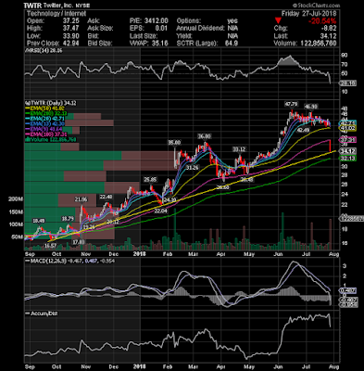Viewport: 364px width, 371px height.
Task: Click the P/E value 3412.00
Action: click(156, 21)
